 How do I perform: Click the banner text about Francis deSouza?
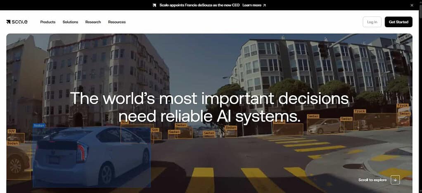[199, 5]
